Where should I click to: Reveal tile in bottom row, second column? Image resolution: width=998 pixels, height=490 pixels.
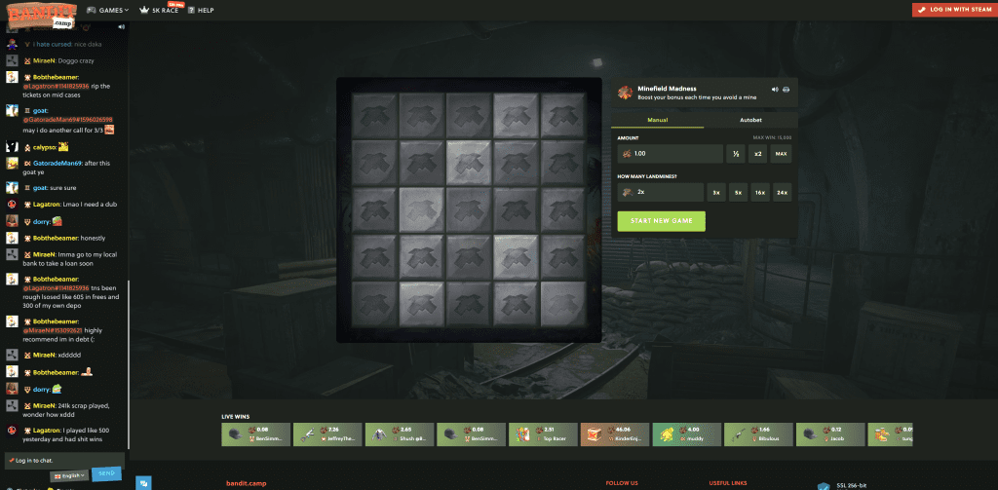tap(421, 304)
